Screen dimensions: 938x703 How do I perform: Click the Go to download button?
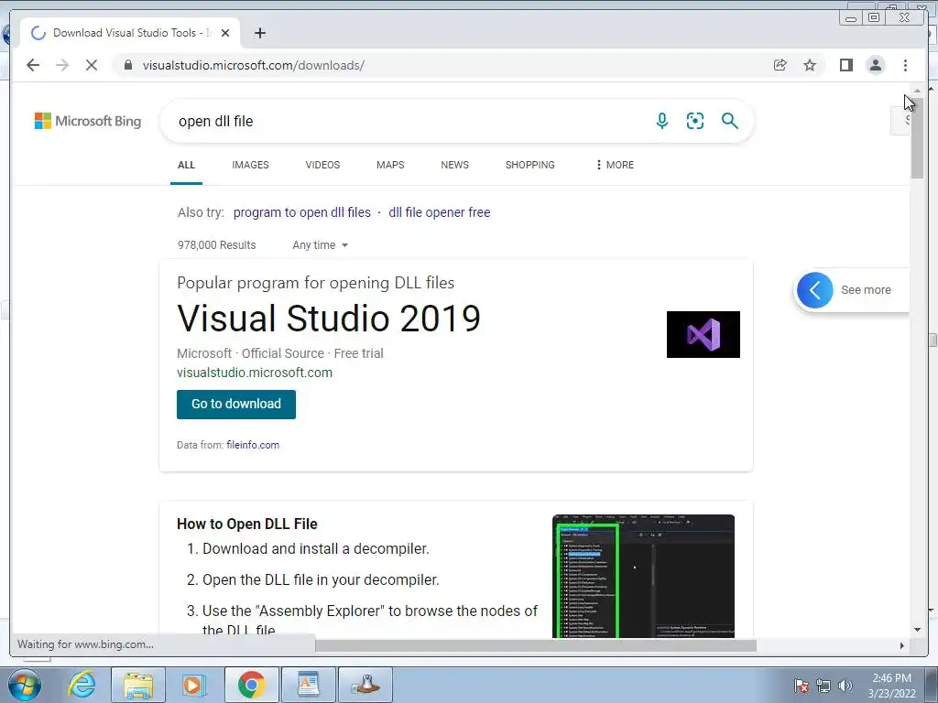point(236,404)
